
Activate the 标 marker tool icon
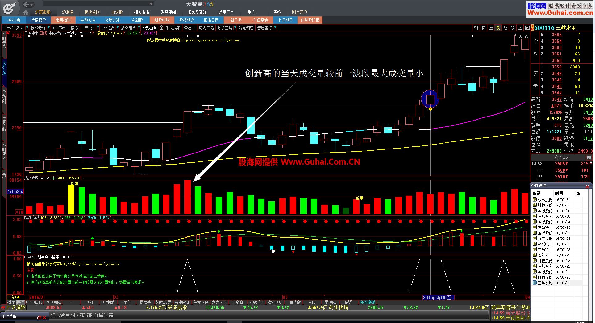coord(483,28)
